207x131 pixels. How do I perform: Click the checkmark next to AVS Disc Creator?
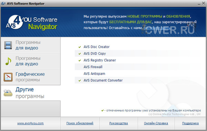coord(80,47)
